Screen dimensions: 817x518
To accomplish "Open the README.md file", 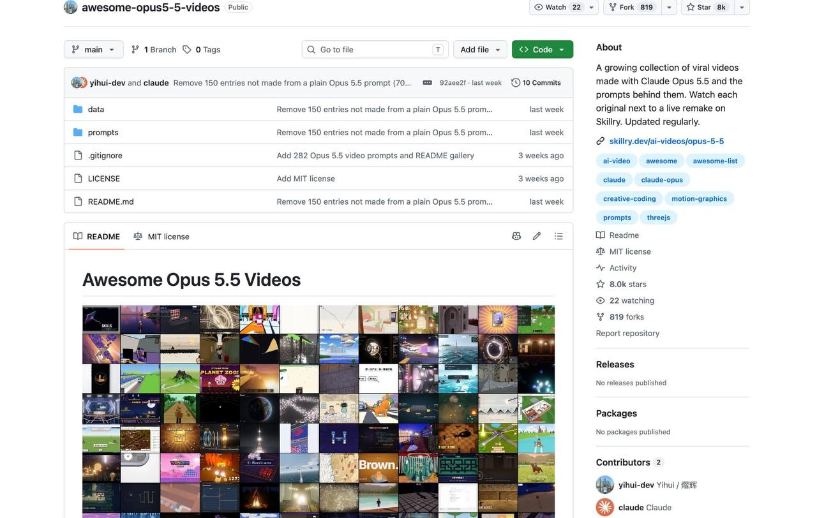I will pyautogui.click(x=110, y=202).
